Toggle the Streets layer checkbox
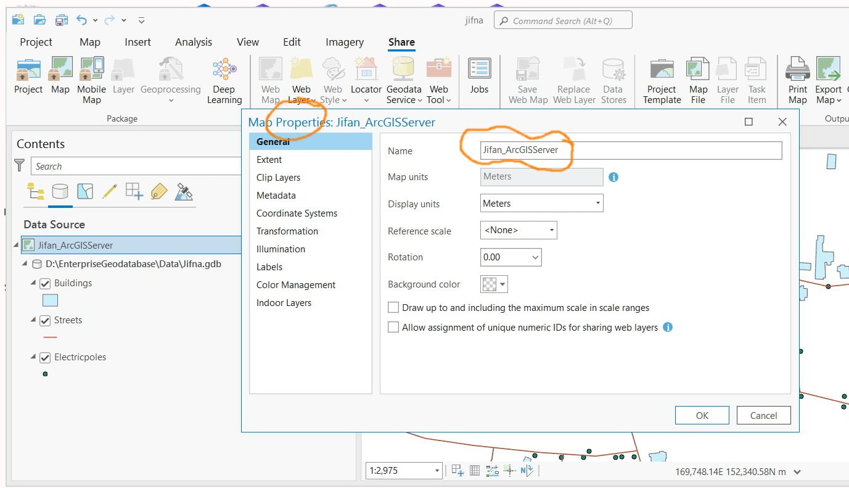Screen dimensions: 849x488 pyautogui.click(x=45, y=321)
